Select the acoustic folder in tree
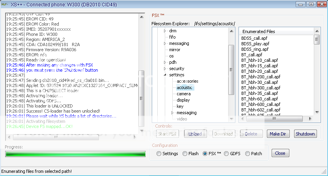Viewport: 328px width, 176px height. 184,87
